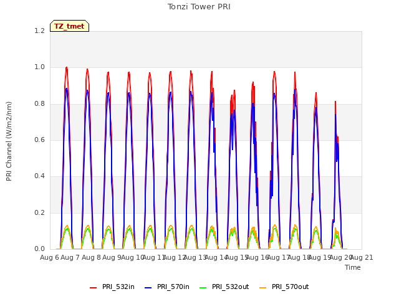The image size is (399, 299).
Task: Click the Aug 10 x-axis tick label
Action: pos(133,258)
